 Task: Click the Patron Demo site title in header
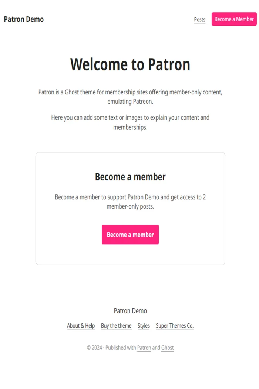[24, 19]
